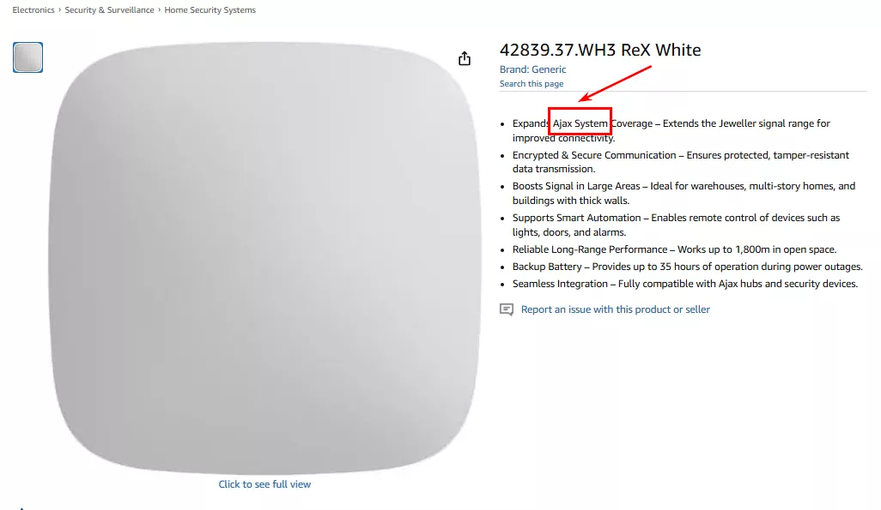Click the red-boxed Ajax System text

click(x=580, y=123)
